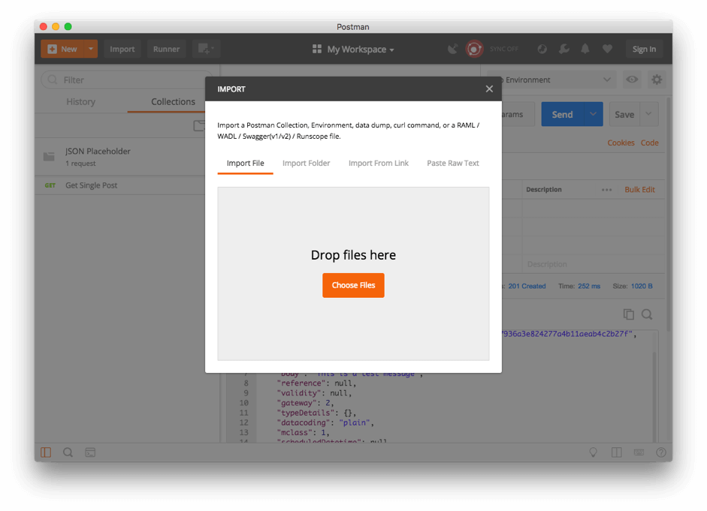Select the Import From Link tab
This screenshot has height=511, width=707.
(x=379, y=163)
